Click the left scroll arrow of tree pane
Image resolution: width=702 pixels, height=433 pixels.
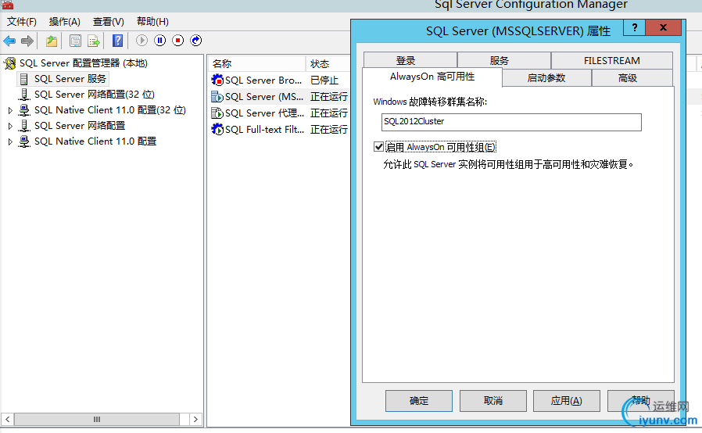(x=8, y=419)
